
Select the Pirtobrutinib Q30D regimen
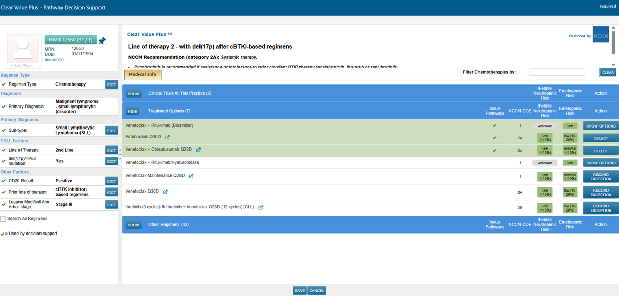(601, 138)
